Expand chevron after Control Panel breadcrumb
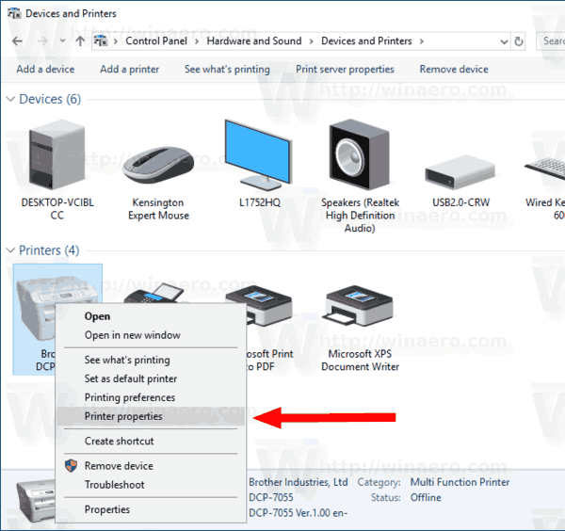Viewport: 565px width, 531px height. (197, 41)
